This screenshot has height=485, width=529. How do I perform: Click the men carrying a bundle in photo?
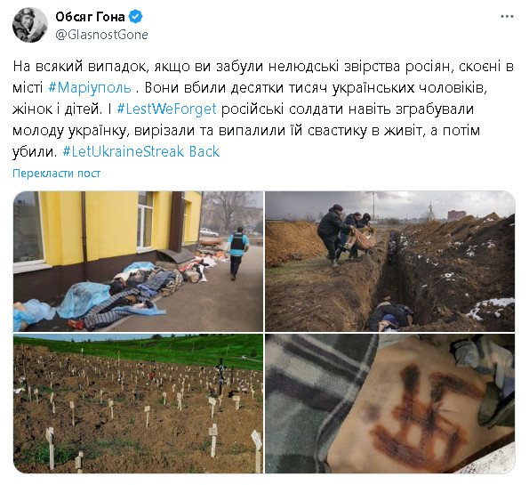(346, 235)
